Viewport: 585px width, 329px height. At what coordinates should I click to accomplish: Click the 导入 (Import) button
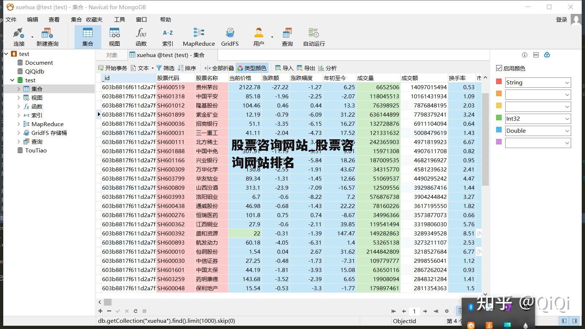click(284, 68)
